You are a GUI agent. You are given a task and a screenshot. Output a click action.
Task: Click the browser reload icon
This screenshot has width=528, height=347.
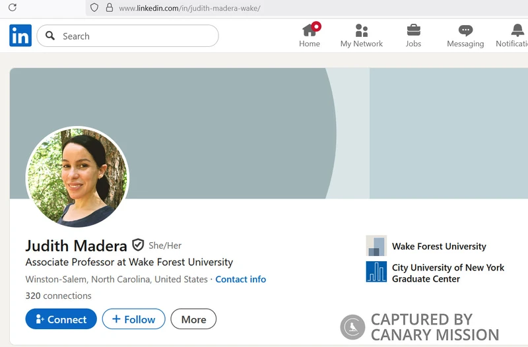pos(13,7)
